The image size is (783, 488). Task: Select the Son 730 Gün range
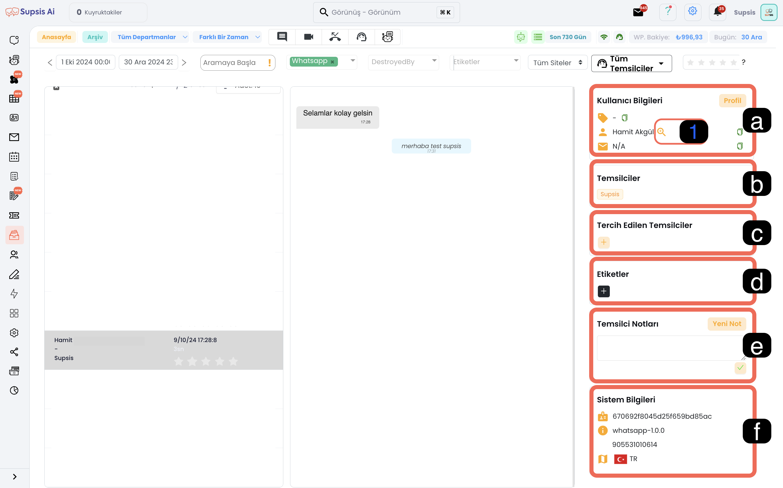click(568, 37)
